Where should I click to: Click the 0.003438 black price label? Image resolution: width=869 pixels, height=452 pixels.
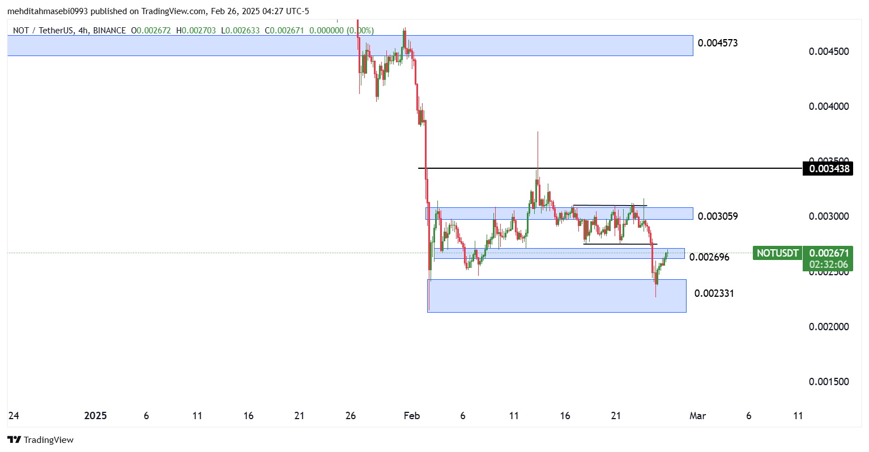click(x=828, y=168)
